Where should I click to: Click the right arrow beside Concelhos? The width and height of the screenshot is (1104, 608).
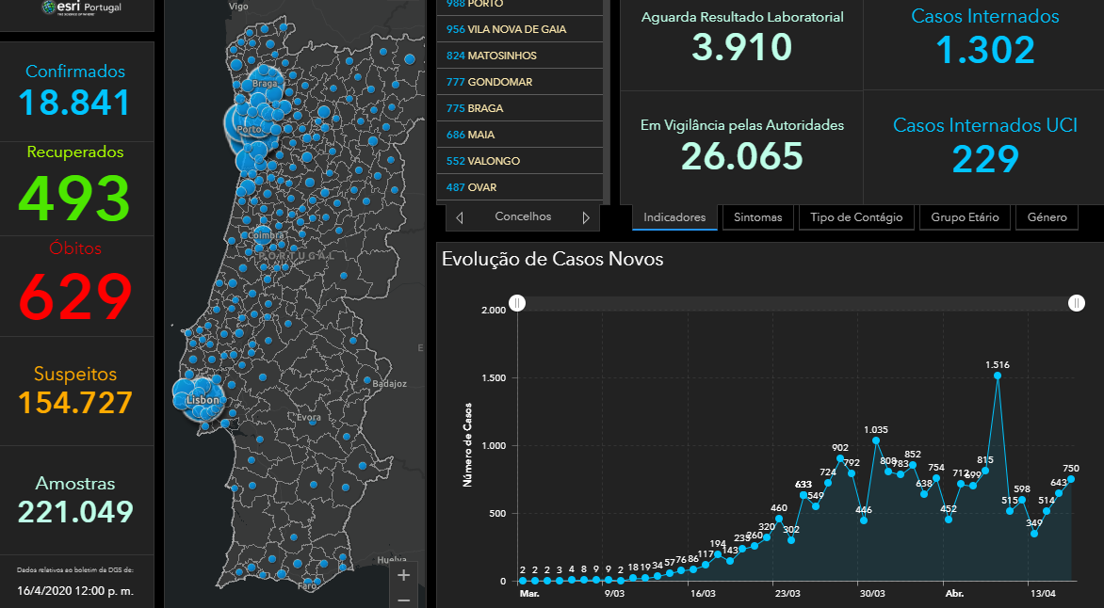pos(586,217)
